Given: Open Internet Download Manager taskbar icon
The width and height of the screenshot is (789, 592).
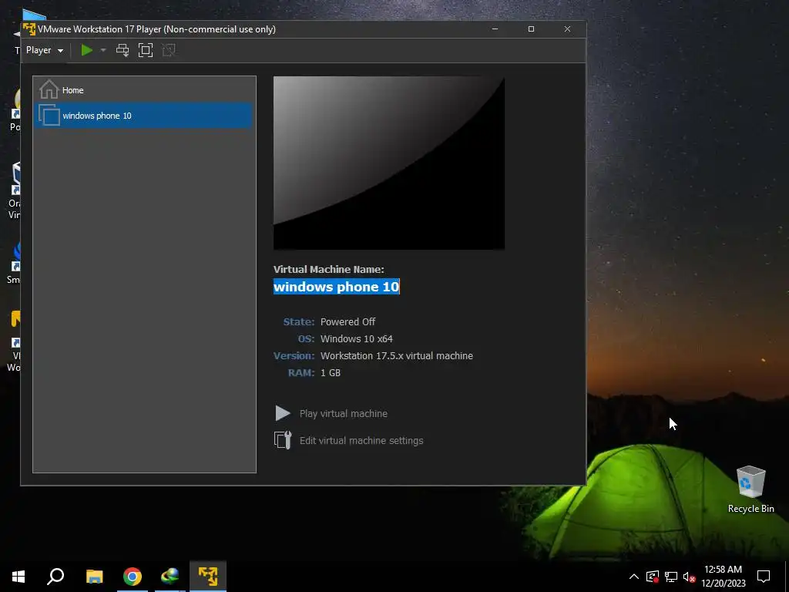Looking at the screenshot, I should pyautogui.click(x=170, y=577).
